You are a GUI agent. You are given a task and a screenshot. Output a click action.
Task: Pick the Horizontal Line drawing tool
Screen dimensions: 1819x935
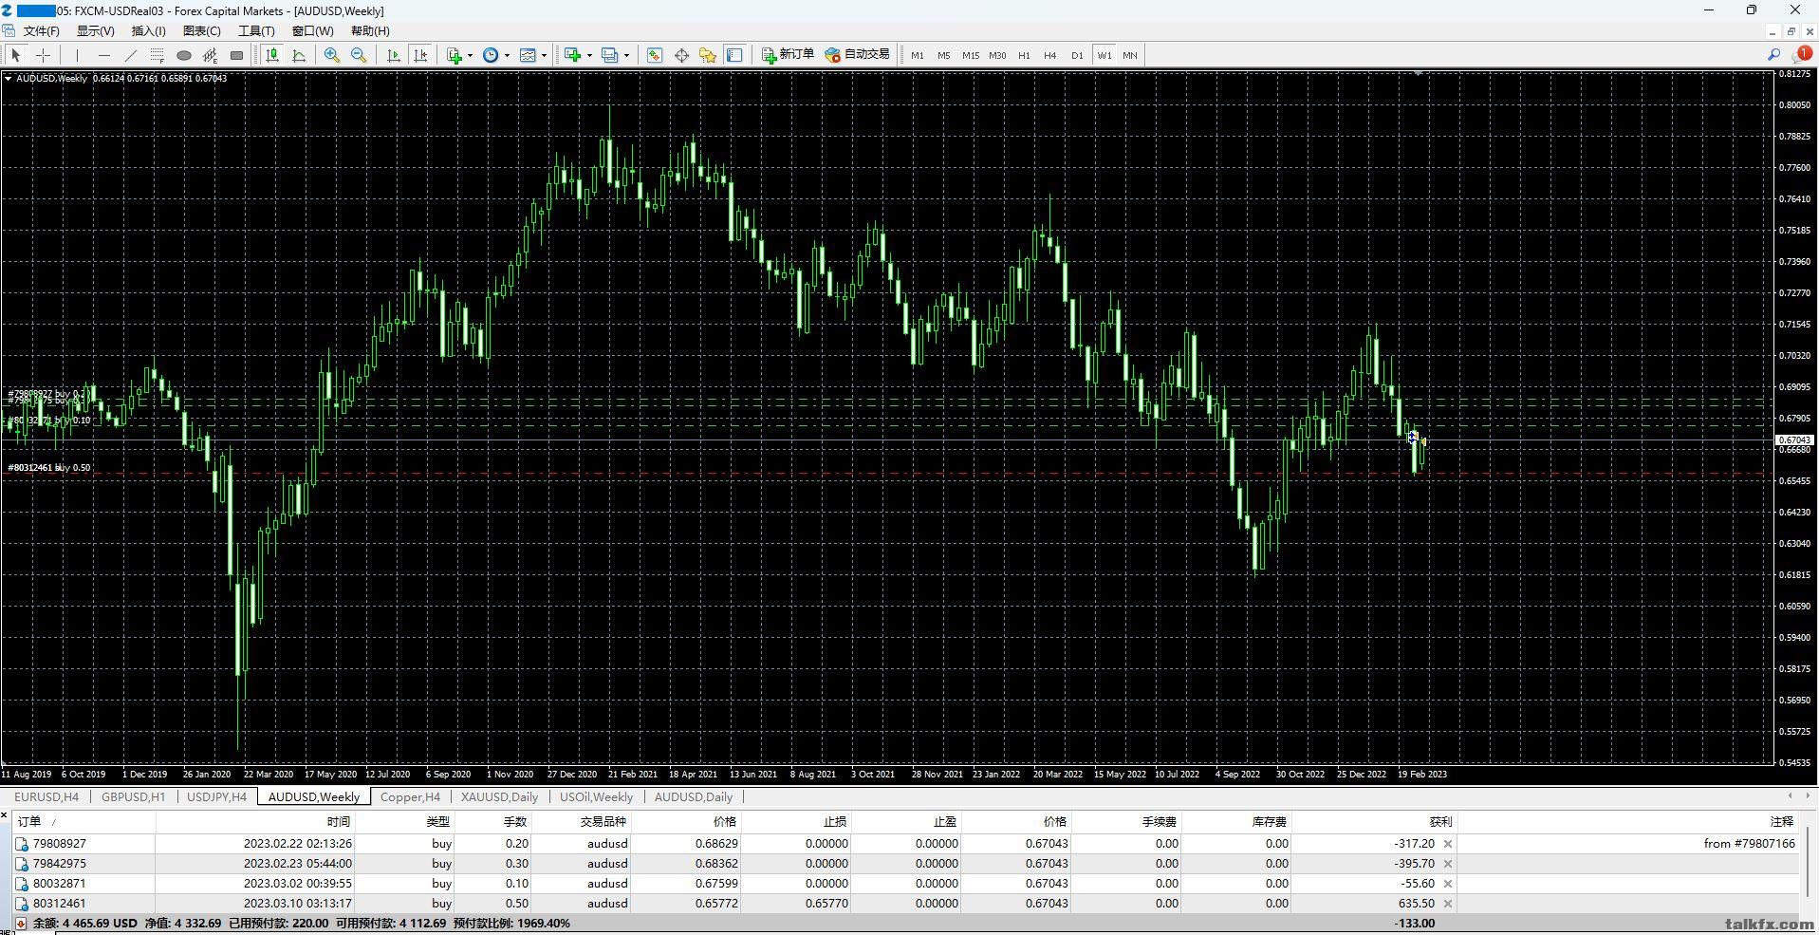pyautogui.click(x=104, y=55)
